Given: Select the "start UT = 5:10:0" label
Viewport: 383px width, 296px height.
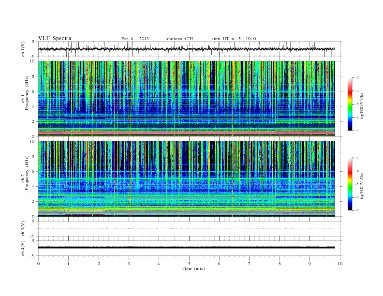Looking at the screenshot, I should coord(234,39).
